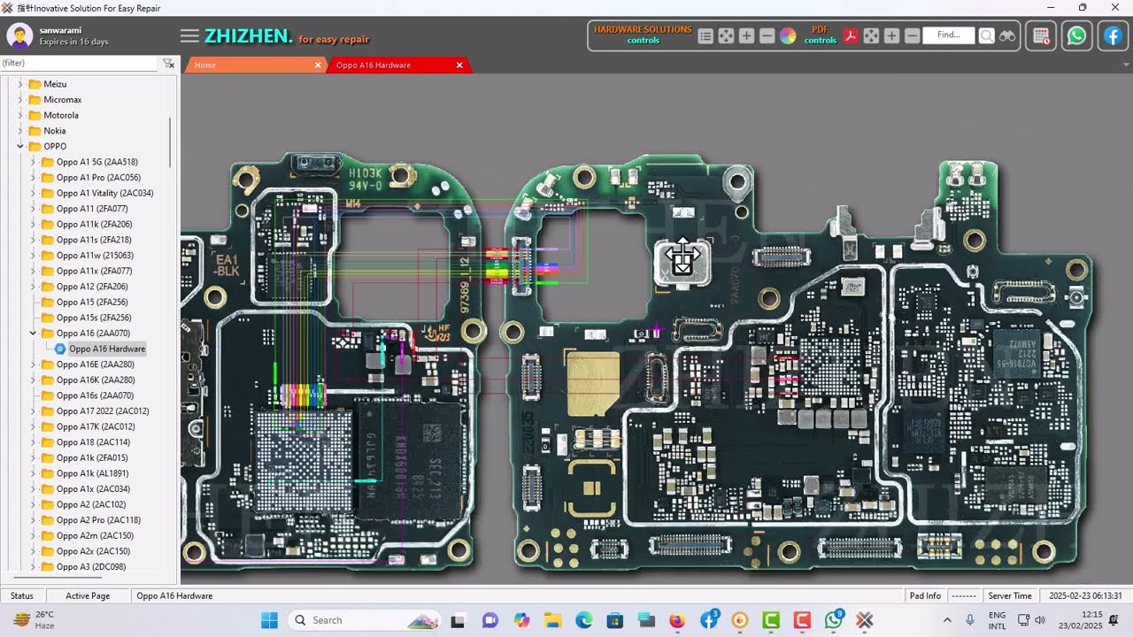This screenshot has height=637, width=1133.
Task: Open the red PDF document icon
Action: tap(850, 36)
